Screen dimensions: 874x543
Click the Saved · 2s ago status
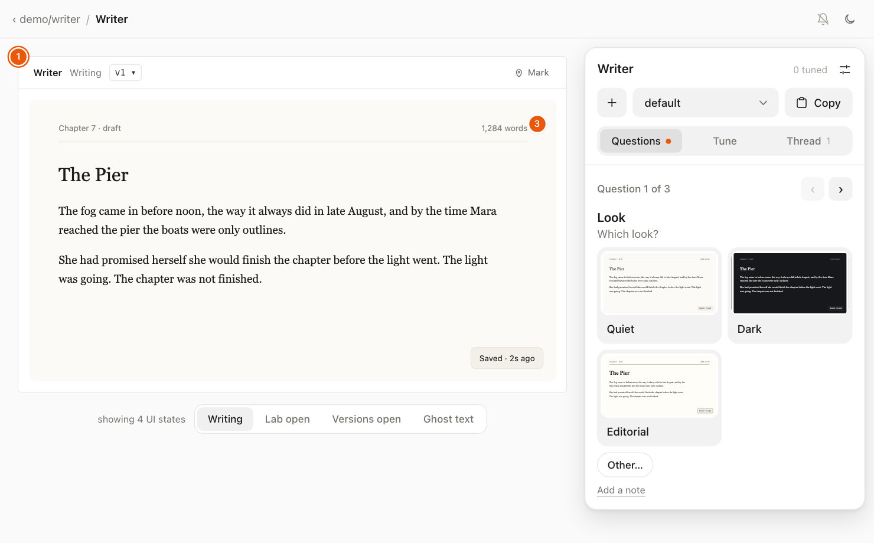tap(507, 358)
